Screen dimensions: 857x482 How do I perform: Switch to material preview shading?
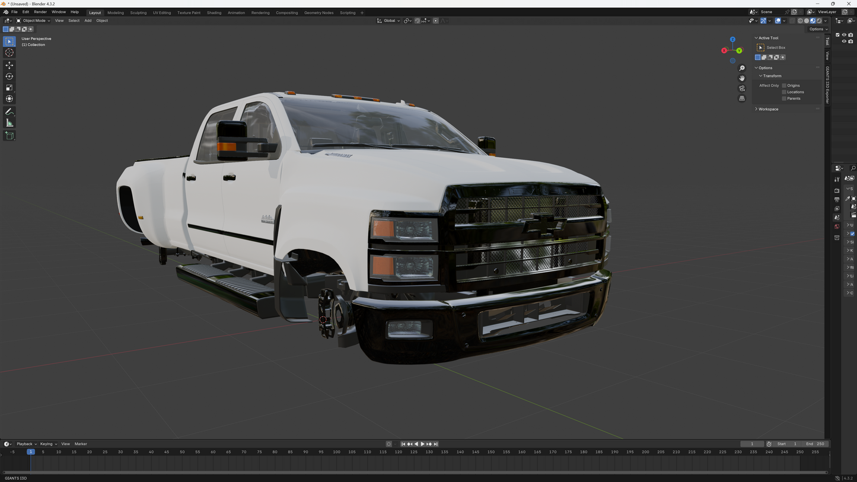coord(813,21)
